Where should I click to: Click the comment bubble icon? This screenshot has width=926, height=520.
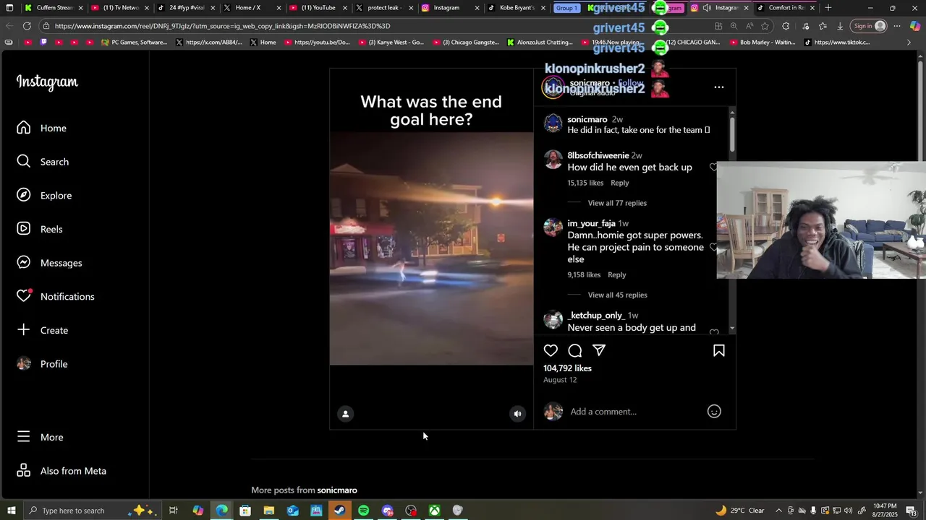tap(575, 350)
